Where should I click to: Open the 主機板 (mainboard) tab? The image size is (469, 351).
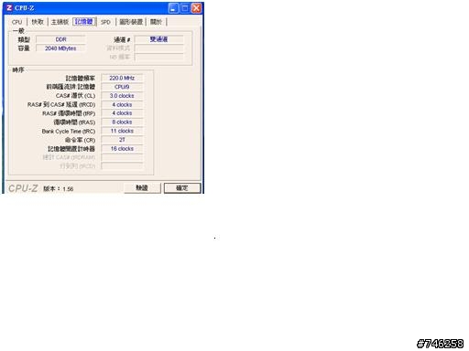(60, 22)
